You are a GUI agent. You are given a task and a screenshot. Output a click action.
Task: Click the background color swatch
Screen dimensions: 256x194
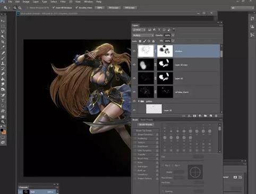(x=4, y=133)
